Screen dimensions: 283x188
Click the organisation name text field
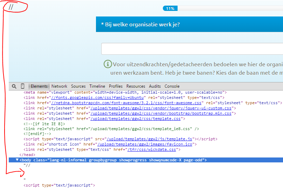point(192,49)
